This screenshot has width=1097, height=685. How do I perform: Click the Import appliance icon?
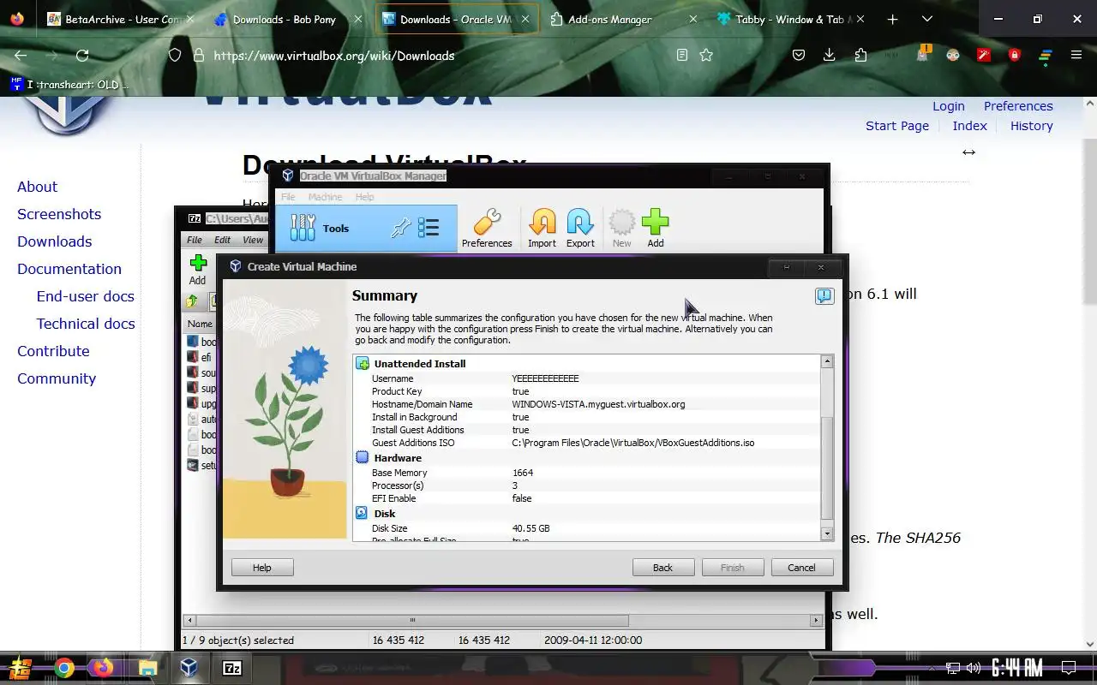[542, 229]
